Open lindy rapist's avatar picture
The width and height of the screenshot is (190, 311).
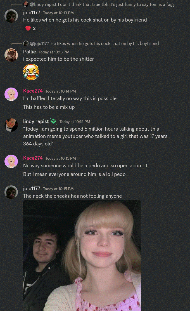11,125
